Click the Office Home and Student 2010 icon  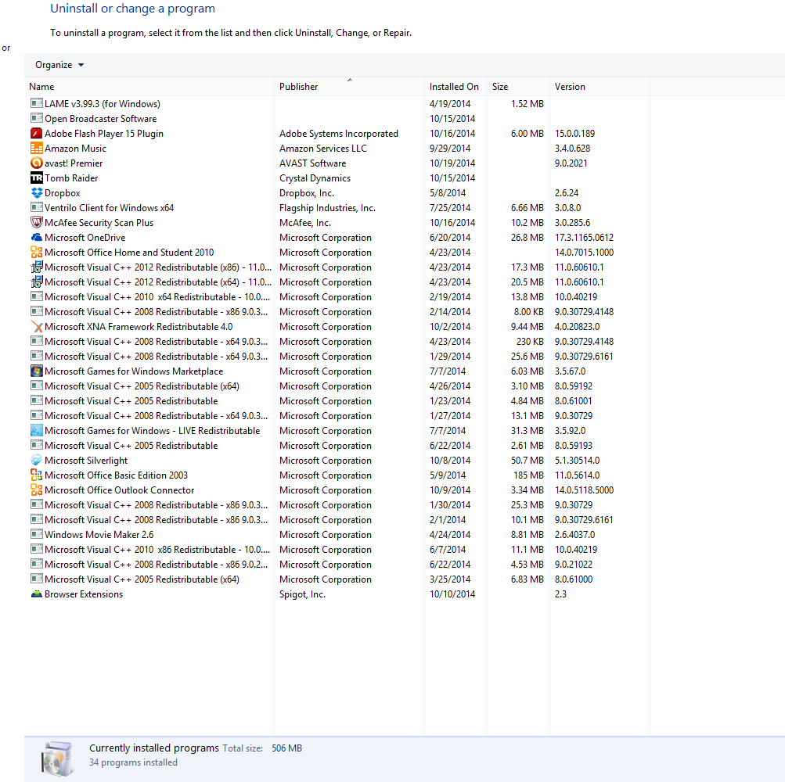37,252
